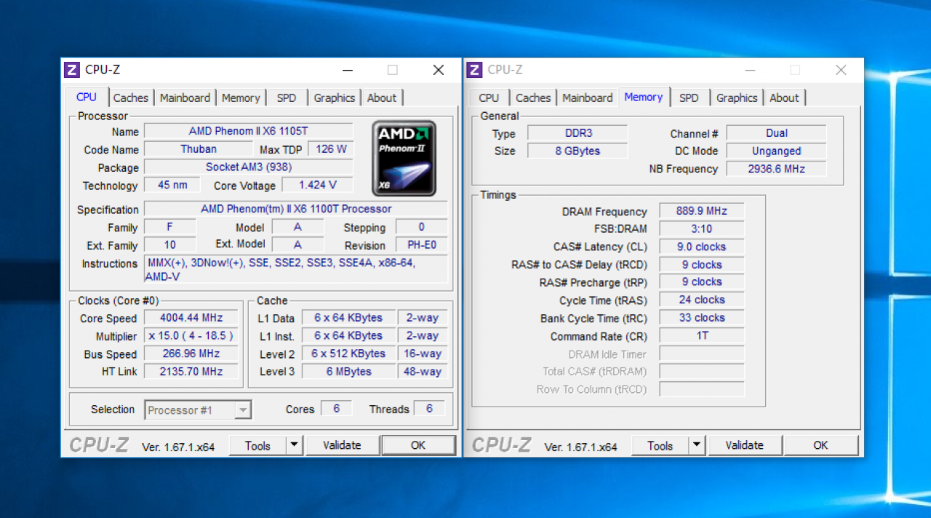
Task: Click Tools button in left CPU-Z window
Action: click(x=257, y=446)
